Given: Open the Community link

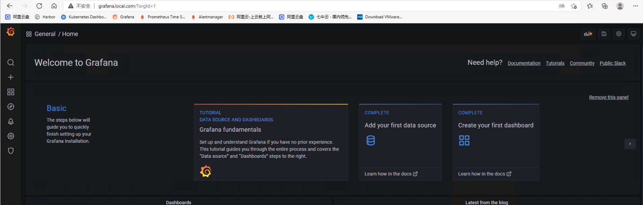Looking at the screenshot, I should (x=582, y=63).
